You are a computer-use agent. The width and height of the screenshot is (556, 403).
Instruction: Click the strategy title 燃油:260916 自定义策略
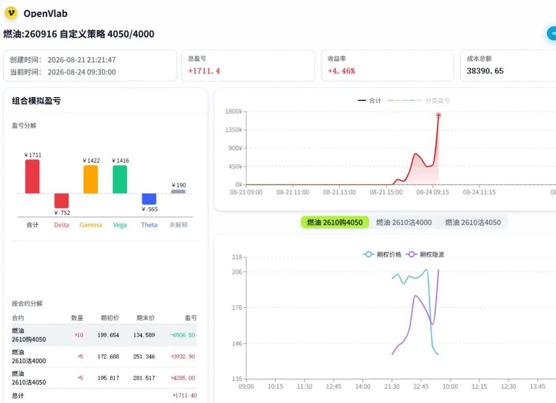click(79, 34)
